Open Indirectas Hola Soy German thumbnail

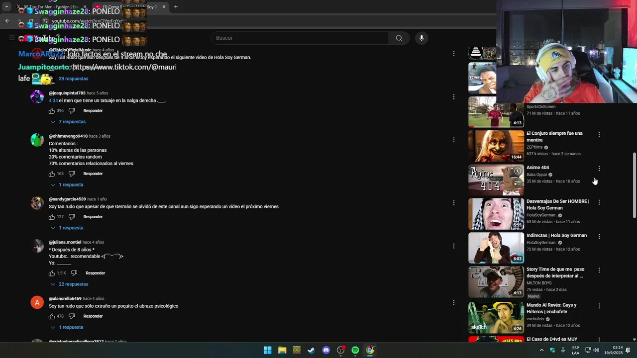point(496,248)
